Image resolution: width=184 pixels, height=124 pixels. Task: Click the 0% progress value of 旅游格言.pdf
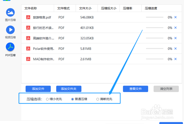tap(170, 17)
